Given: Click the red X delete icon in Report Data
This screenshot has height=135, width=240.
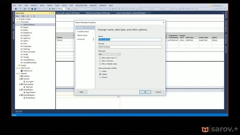Looking at the screenshot, I should pos(28,16).
